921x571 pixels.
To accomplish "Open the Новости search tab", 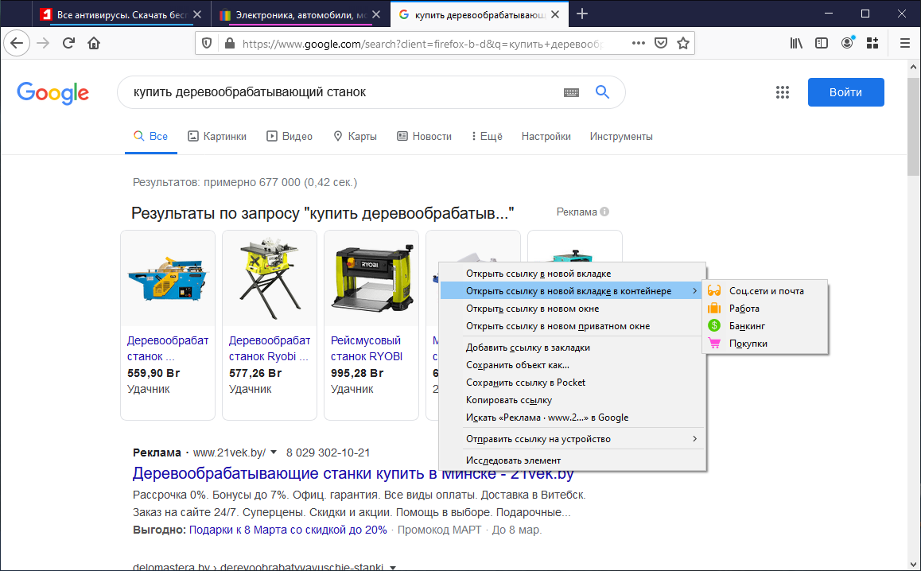I will pos(424,136).
